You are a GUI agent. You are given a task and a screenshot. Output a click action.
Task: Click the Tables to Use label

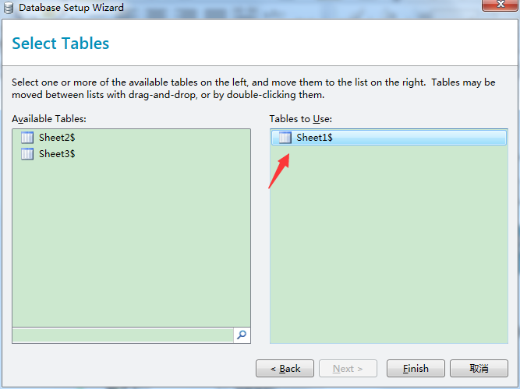[x=300, y=119]
